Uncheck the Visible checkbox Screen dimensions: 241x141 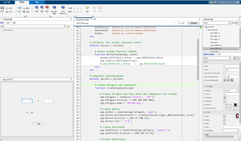pos(224,116)
